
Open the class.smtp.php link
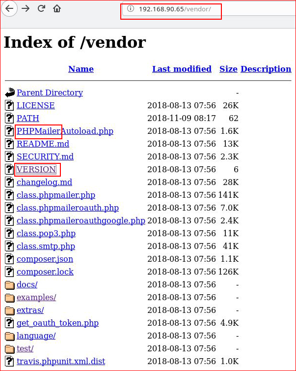[46, 246]
